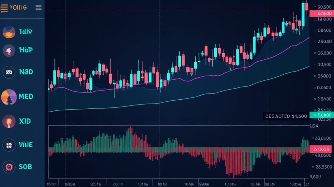Click the red current price tag on price axis

pos(322,14)
